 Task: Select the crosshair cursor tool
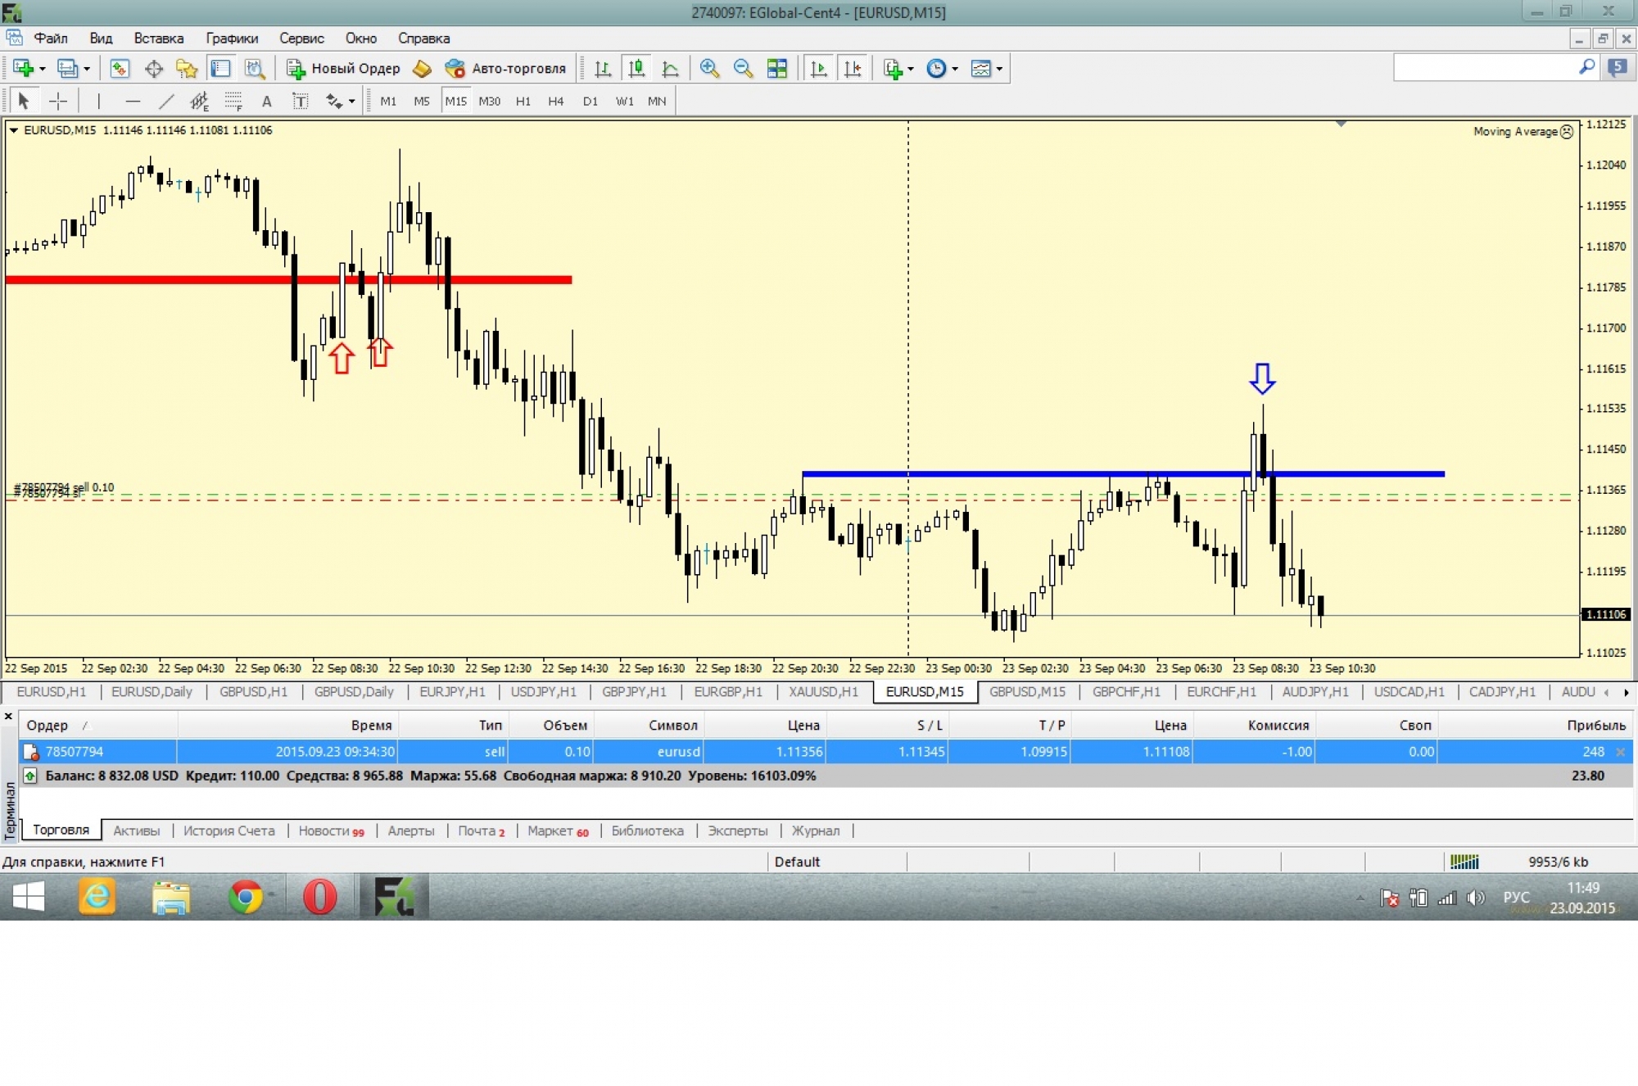(x=58, y=102)
